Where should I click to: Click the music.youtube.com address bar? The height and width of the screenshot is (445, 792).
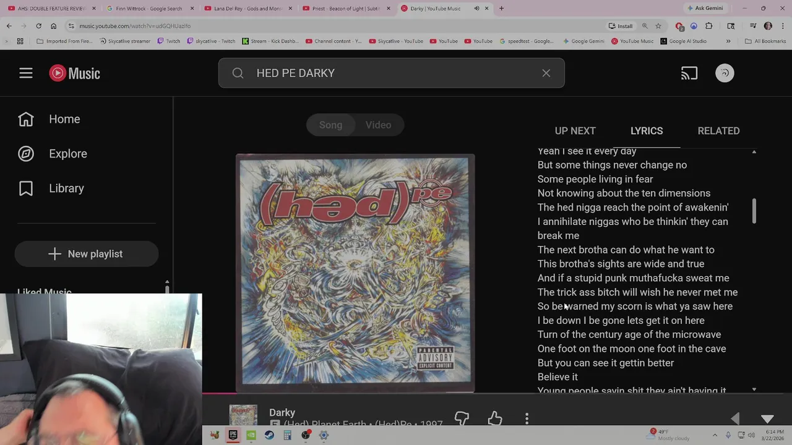pyautogui.click(x=334, y=26)
